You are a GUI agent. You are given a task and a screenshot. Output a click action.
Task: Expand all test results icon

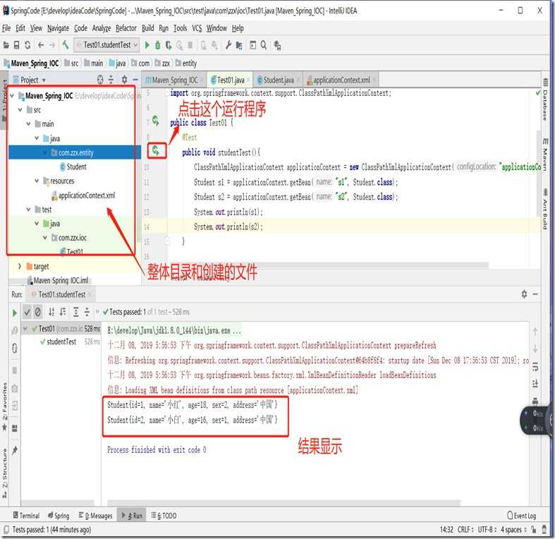[76, 312]
